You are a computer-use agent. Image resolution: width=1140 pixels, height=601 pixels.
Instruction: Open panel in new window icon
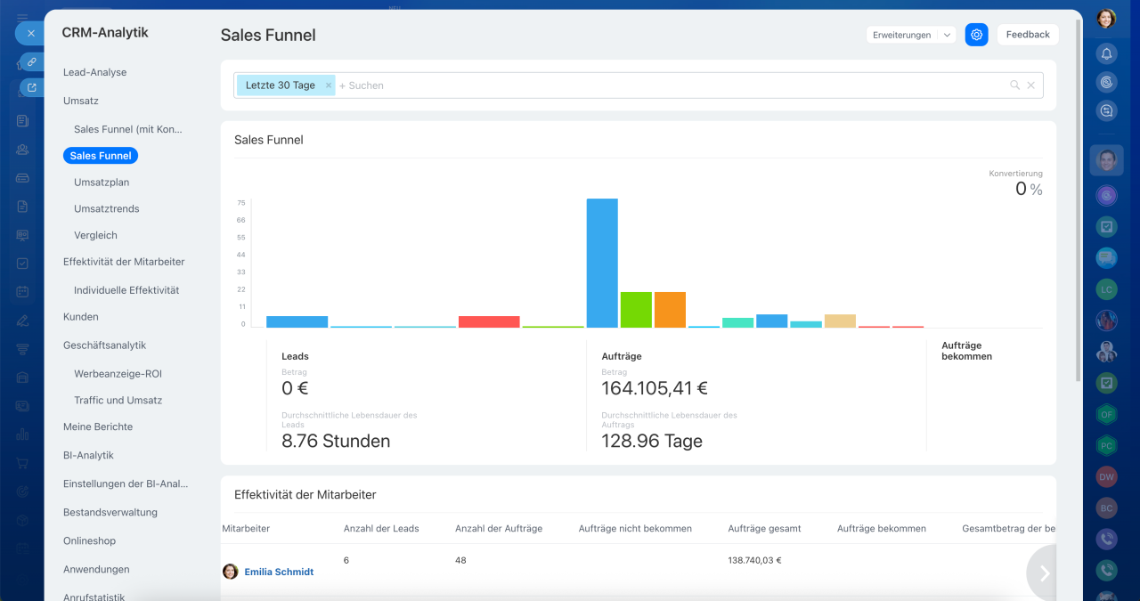coord(31,87)
